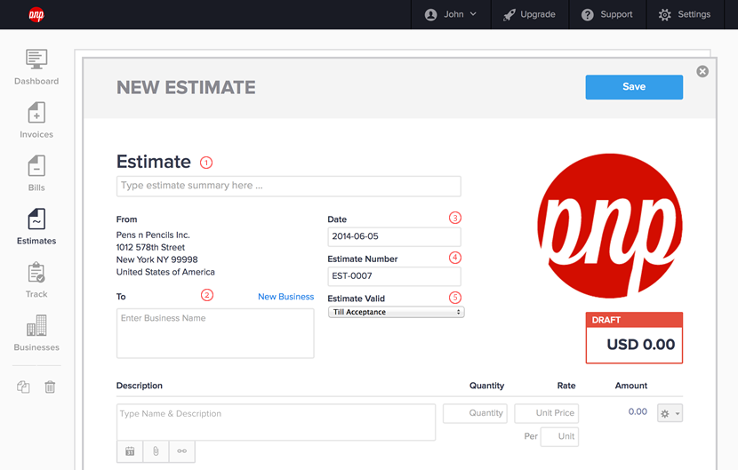Click the large PNP company logo
Screen dimensions: 738x470
pyautogui.click(x=610, y=226)
